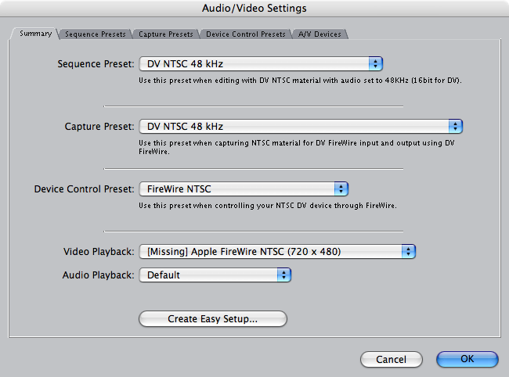The width and height of the screenshot is (509, 377).
Task: Click the blue arrows on Audio Playback menu
Action: pos(284,275)
